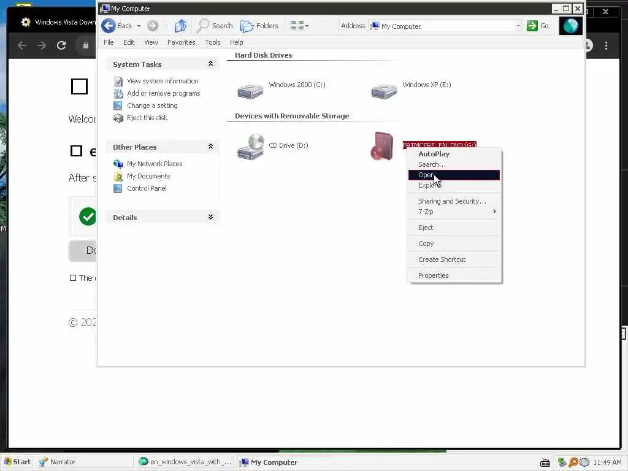Choose Create Shortcut in context menu

(454, 259)
